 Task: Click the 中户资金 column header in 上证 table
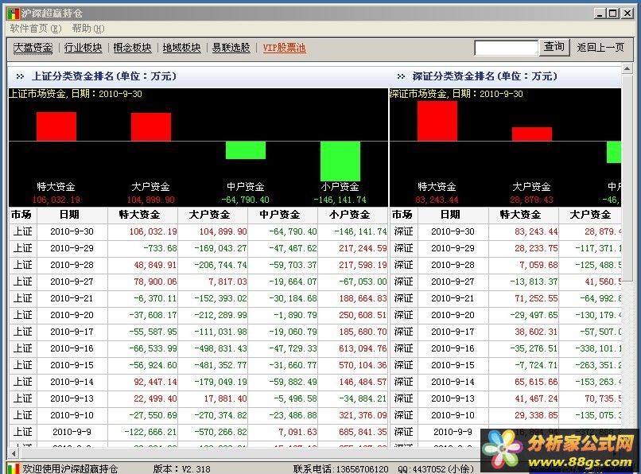tap(282, 215)
